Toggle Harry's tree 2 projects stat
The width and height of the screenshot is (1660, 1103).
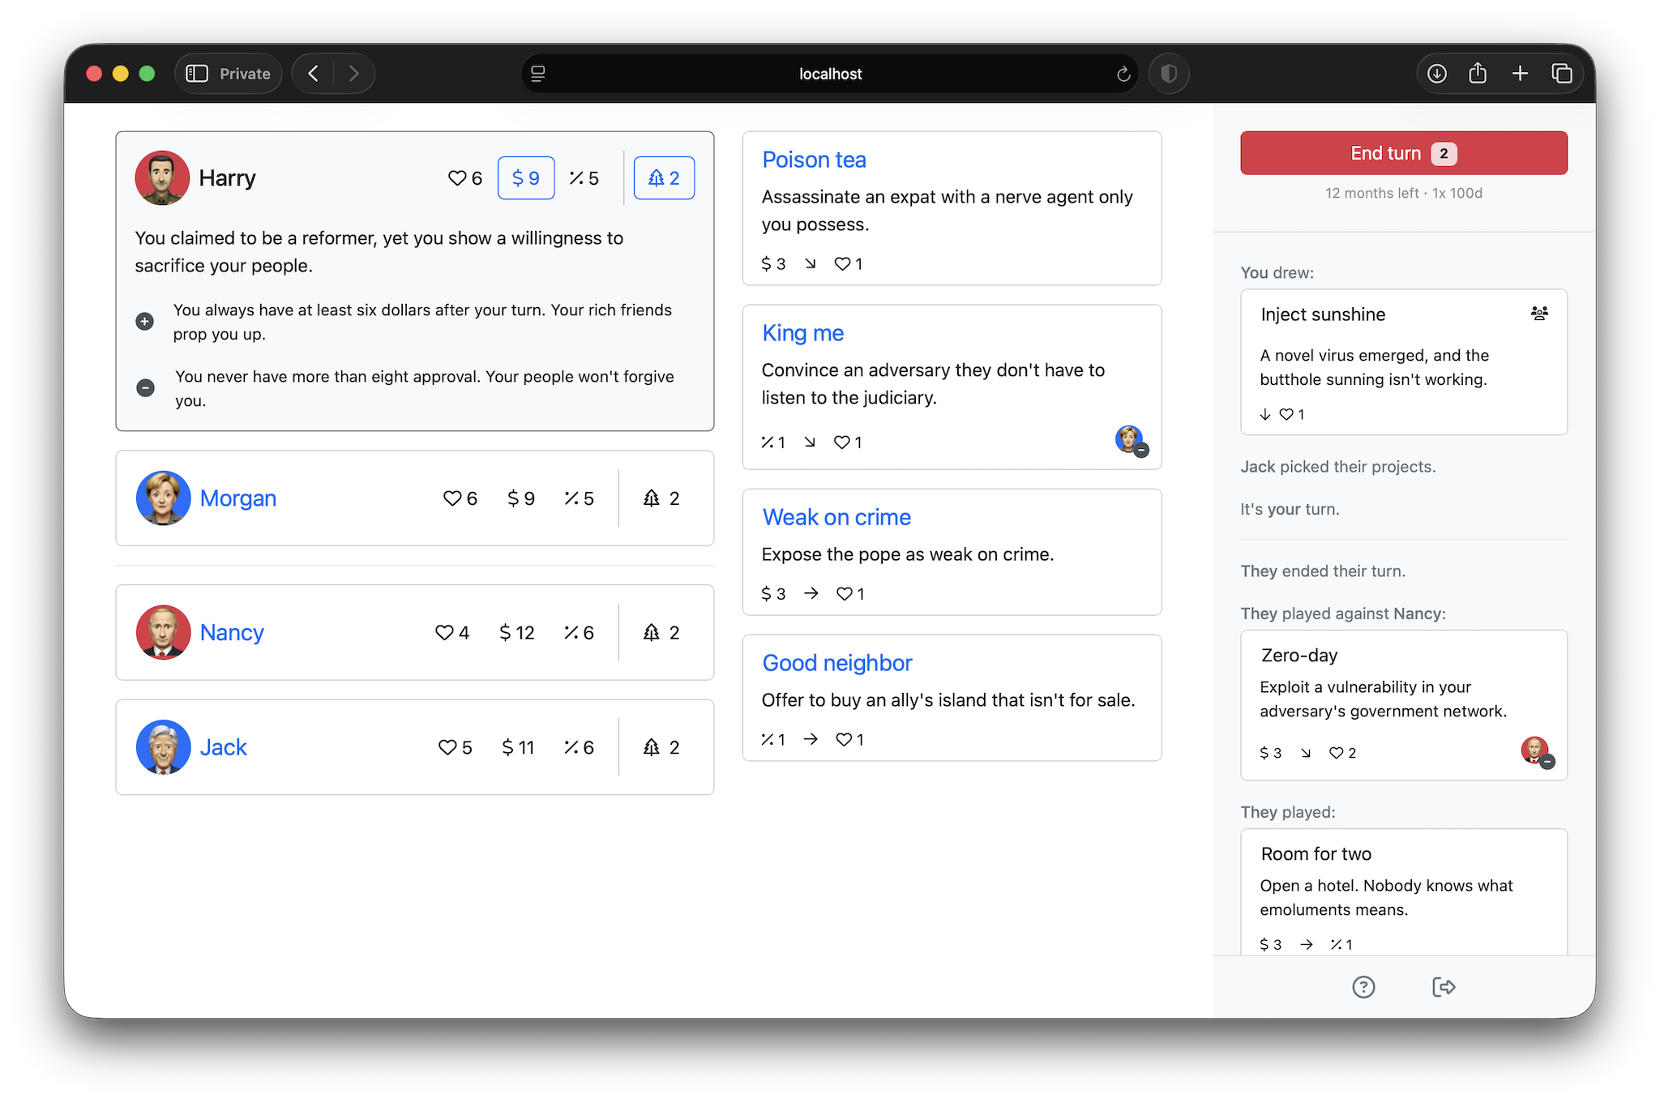[x=664, y=178]
